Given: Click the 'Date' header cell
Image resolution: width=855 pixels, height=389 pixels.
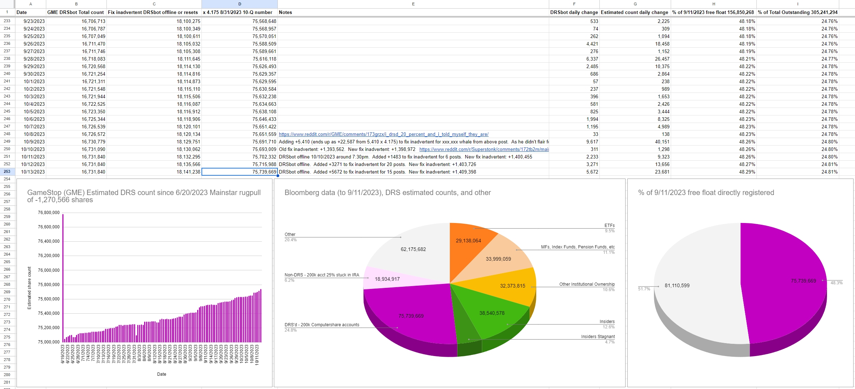Looking at the screenshot, I should point(30,12).
